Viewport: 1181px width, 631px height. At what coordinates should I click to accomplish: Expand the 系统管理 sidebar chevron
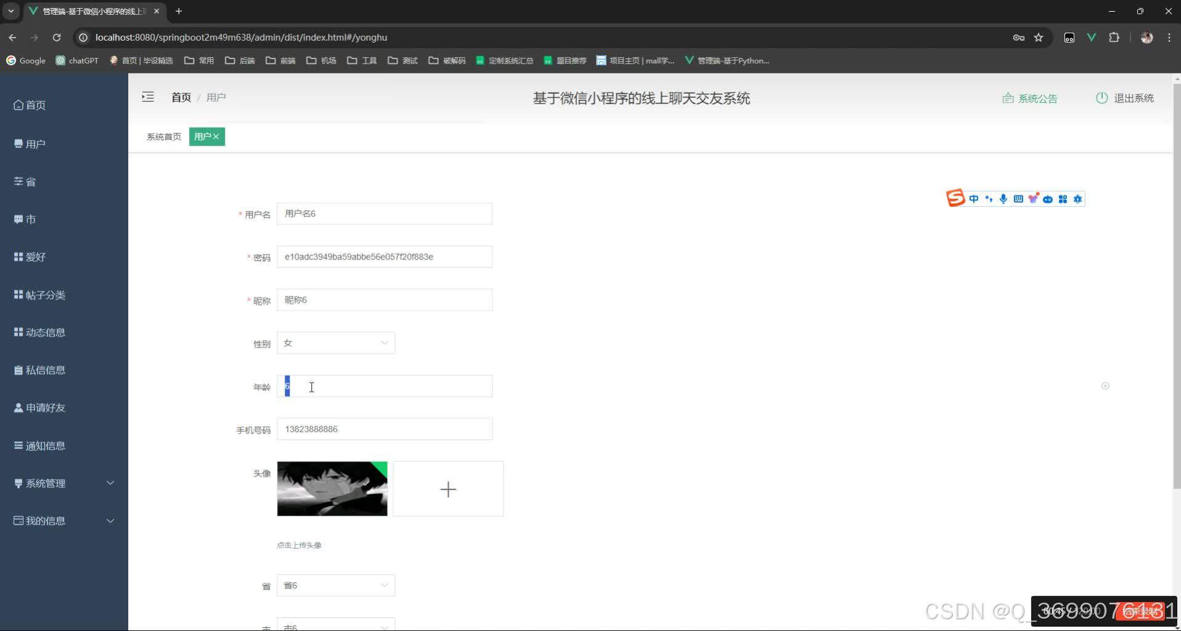coord(110,482)
